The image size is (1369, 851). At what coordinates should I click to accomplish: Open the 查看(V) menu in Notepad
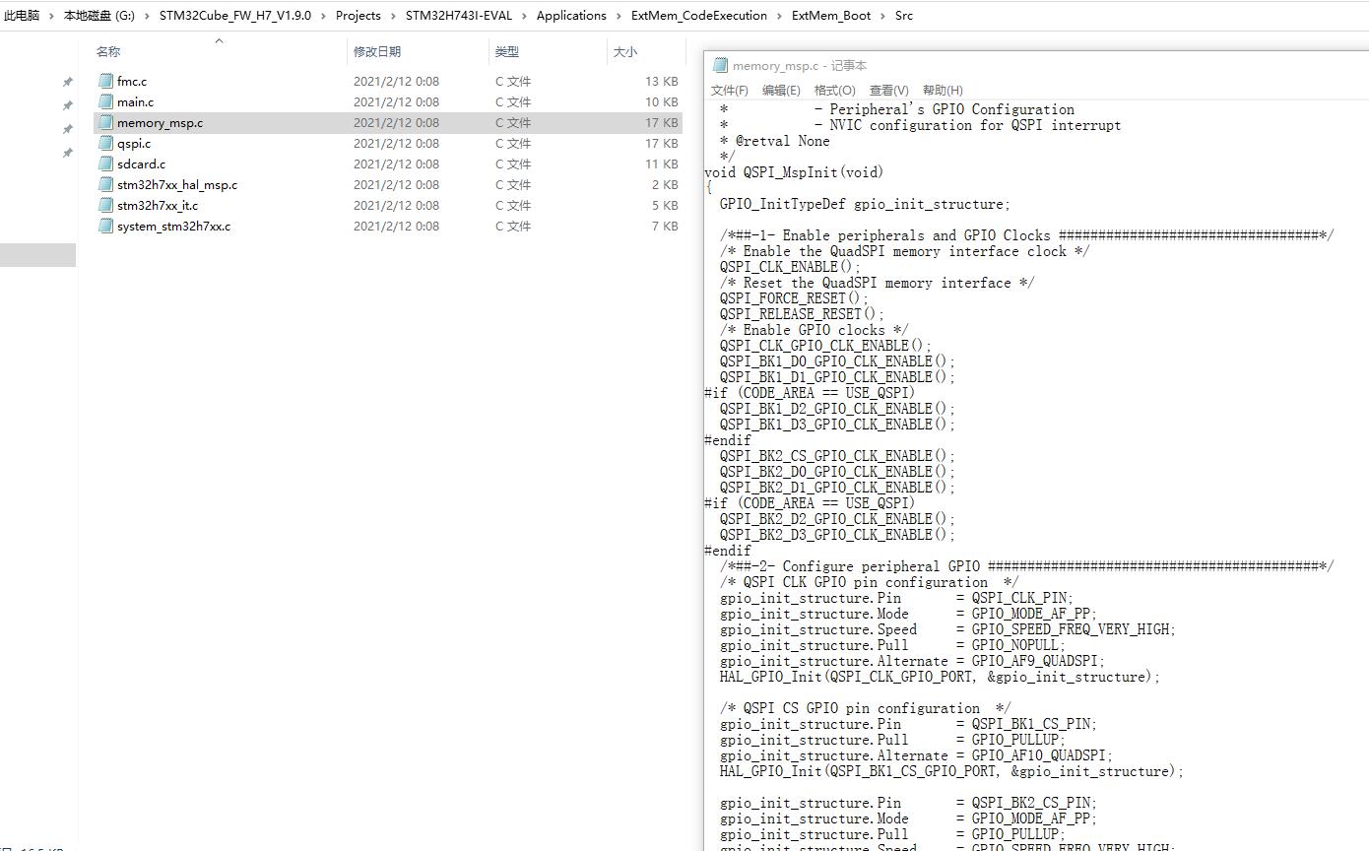tap(888, 90)
